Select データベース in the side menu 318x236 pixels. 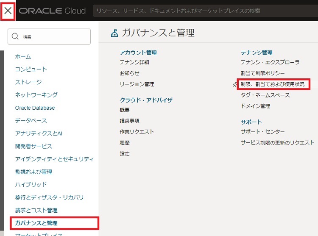click(x=31, y=120)
